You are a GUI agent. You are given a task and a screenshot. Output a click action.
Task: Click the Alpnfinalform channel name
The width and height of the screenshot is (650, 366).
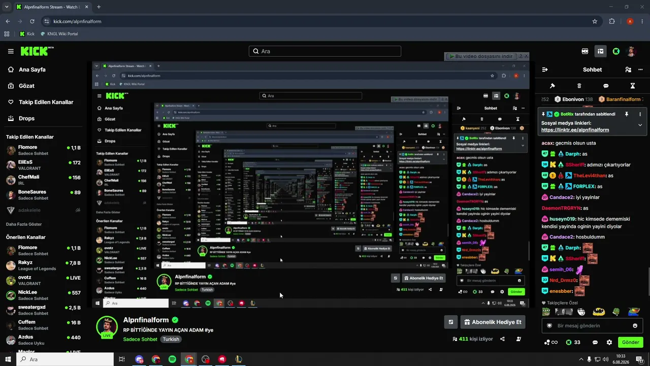point(146,320)
